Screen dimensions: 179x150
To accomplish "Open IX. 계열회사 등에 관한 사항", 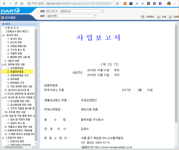I will coord(18,127).
